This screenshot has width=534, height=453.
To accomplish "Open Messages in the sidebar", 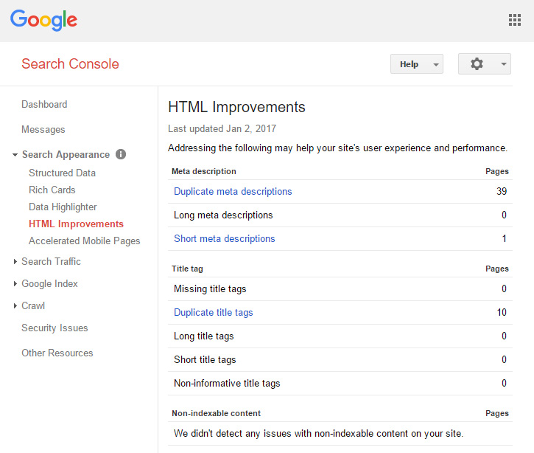I will [x=43, y=130].
